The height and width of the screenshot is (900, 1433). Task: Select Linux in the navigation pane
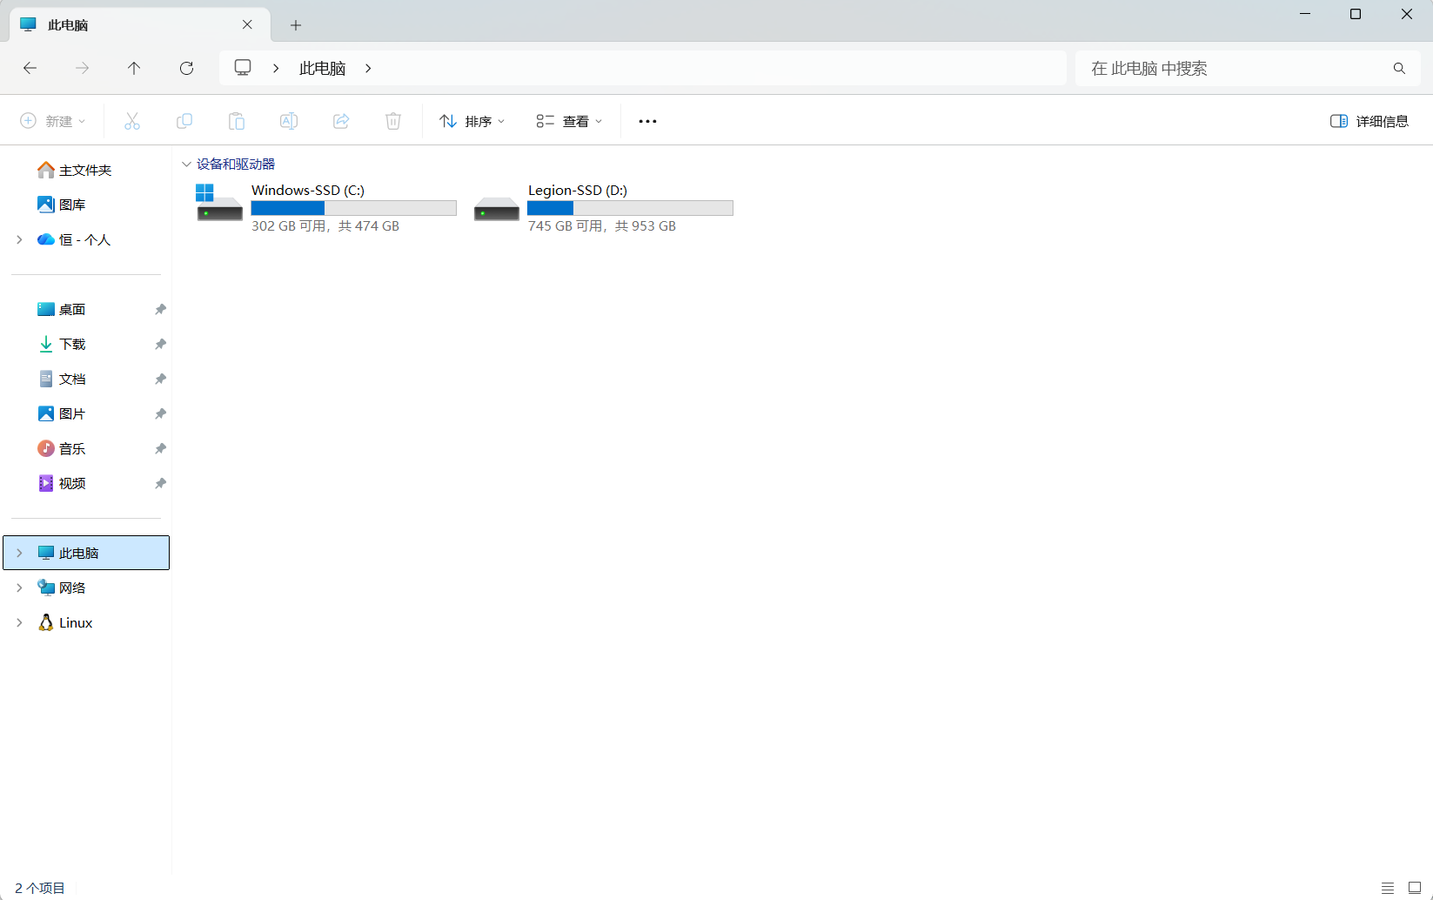86,622
